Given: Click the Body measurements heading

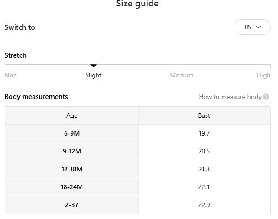Looking at the screenshot, I should pos(36,97).
